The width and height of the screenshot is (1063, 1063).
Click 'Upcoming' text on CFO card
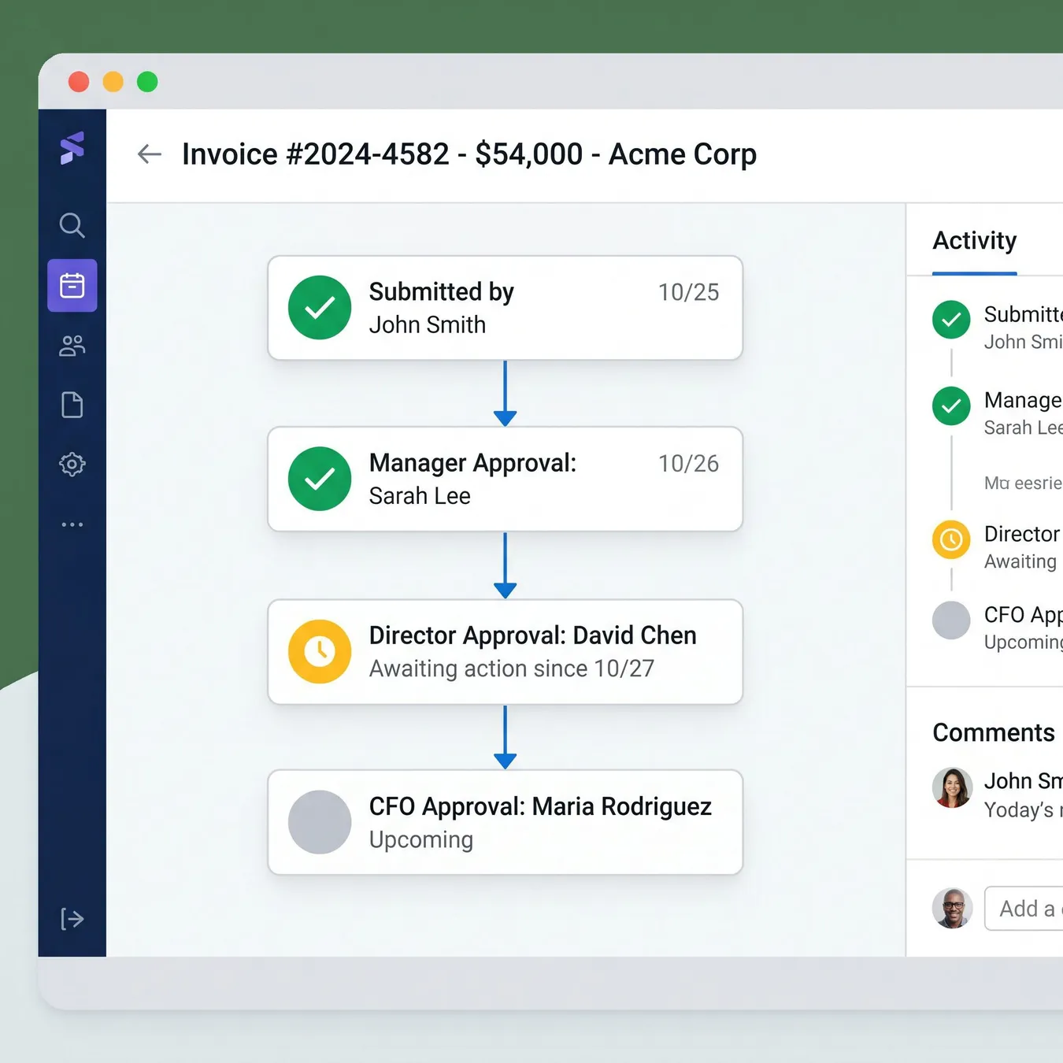421,840
